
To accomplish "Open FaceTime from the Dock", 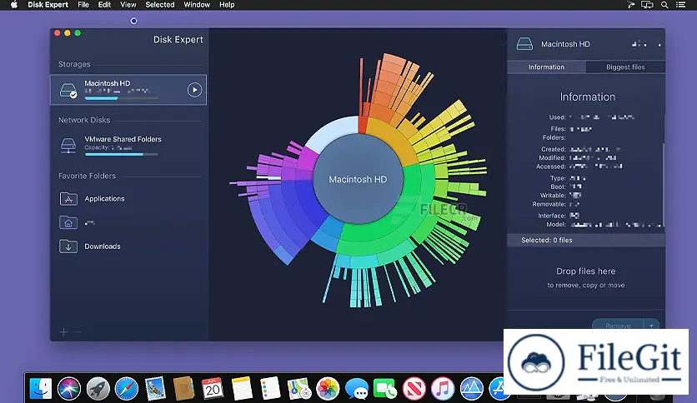I will 385,389.
